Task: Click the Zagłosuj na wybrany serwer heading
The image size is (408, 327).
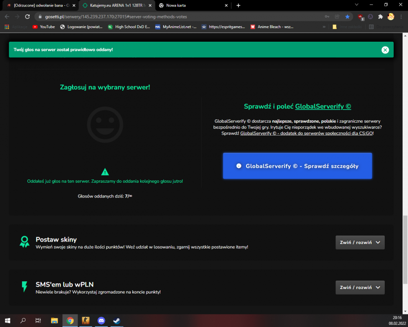Action: (x=105, y=87)
